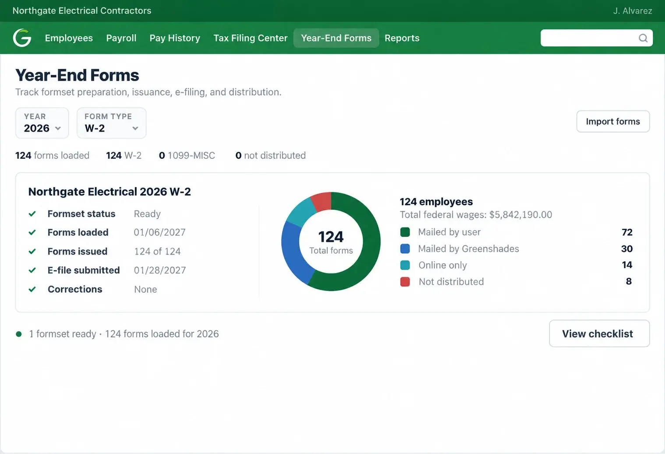Click the Mailed by Greenshades count 30
The image size is (665, 454).
[627, 249]
